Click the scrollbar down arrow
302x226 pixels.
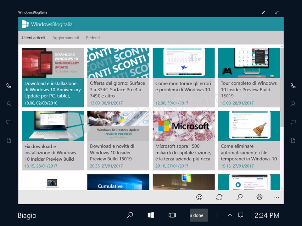pos(282,188)
